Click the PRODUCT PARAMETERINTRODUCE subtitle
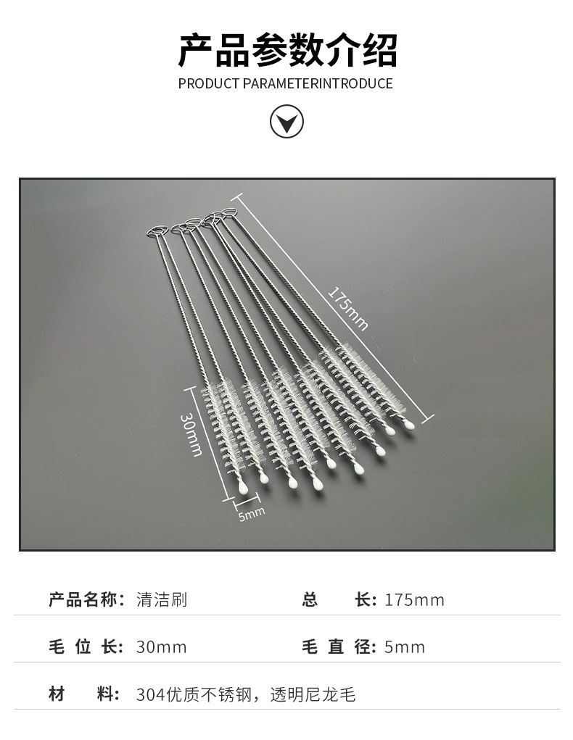The width and height of the screenshot is (573, 740). 285,83
